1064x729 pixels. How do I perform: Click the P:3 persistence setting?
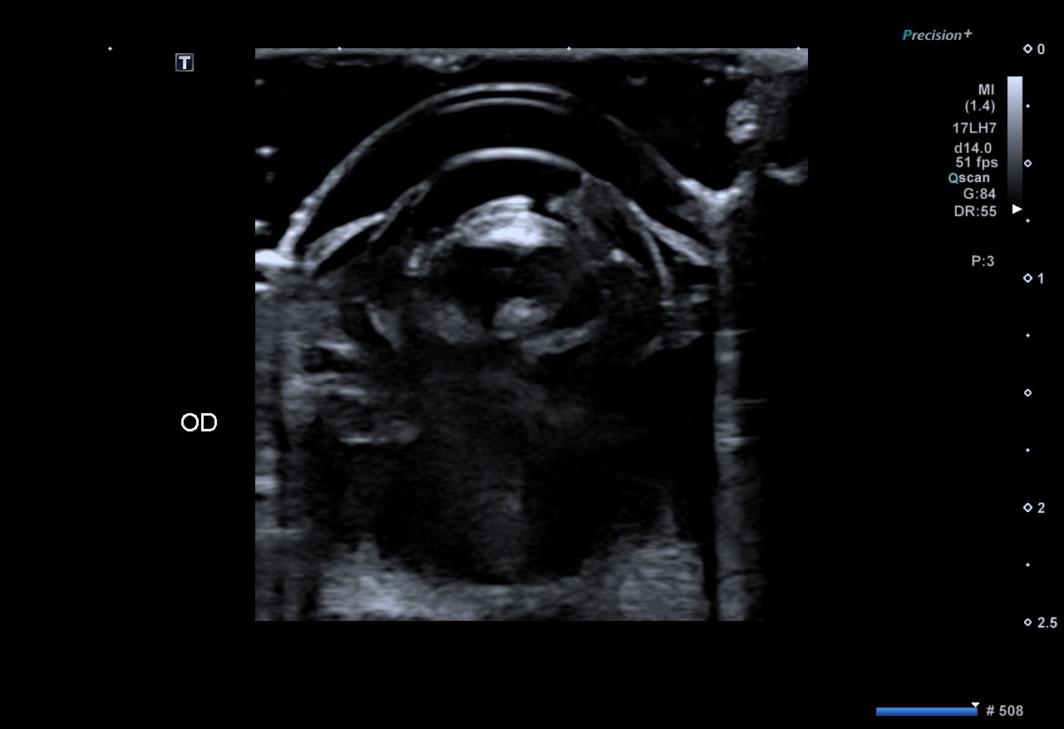click(x=983, y=262)
